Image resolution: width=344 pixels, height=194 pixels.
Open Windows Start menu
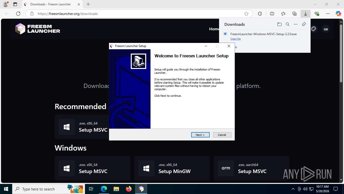click(x=6, y=189)
